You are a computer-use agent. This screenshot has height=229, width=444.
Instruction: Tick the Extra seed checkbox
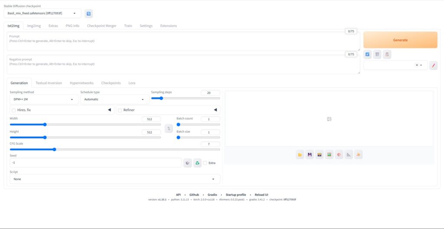tap(205, 163)
